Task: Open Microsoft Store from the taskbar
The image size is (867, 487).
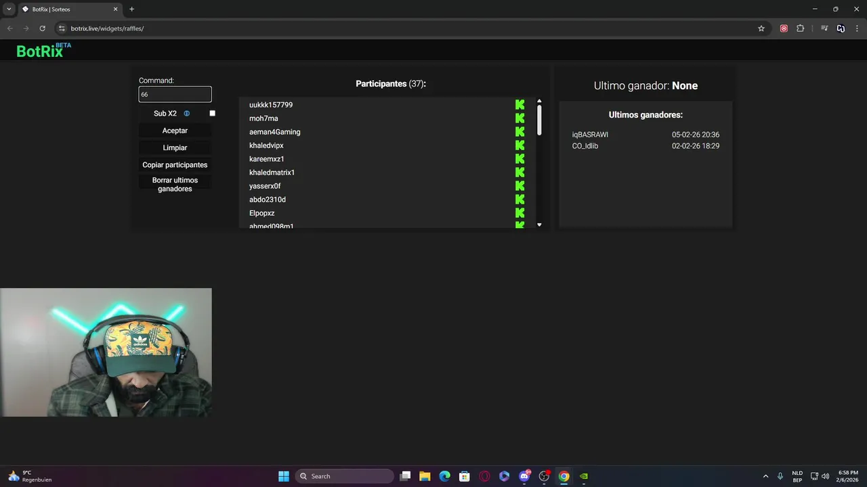Action: point(464,476)
